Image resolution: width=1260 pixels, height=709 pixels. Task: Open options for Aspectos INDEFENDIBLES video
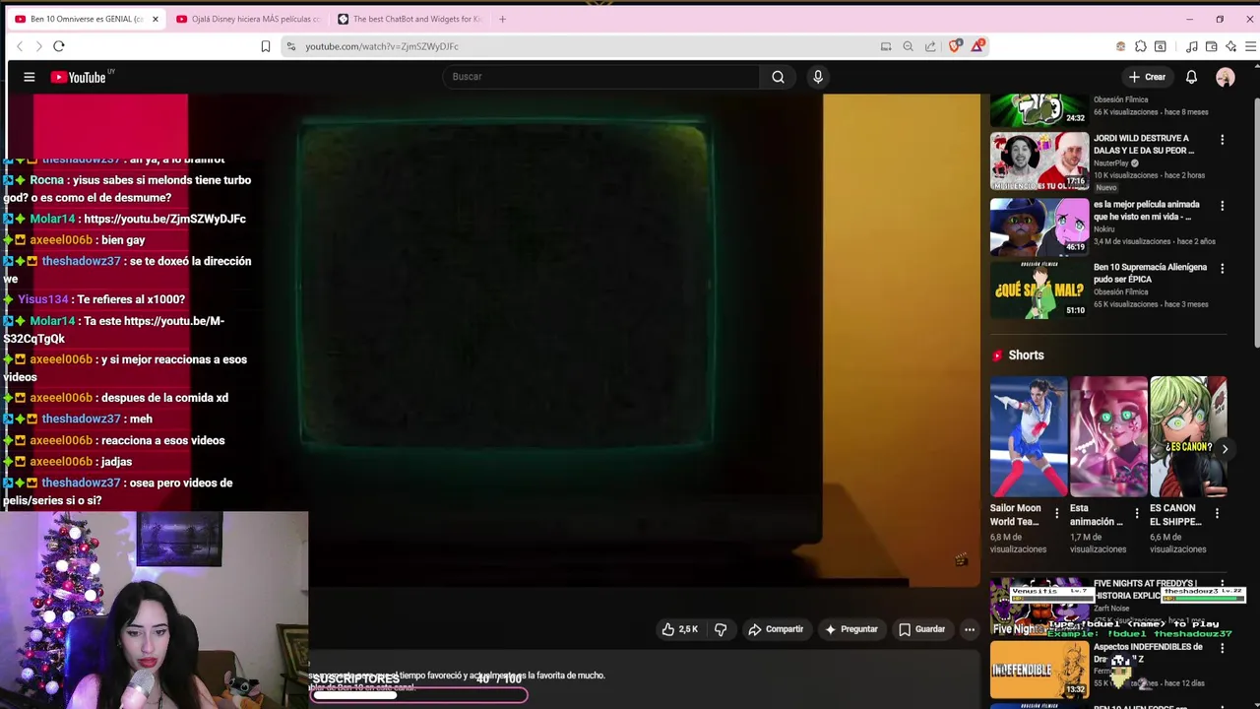[1223, 649]
